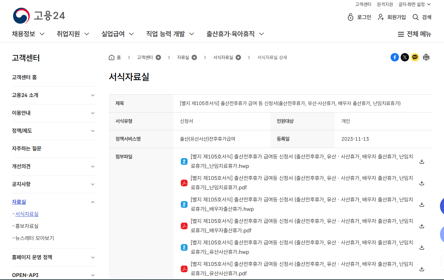Go home via the breadcrumb house icon
The height and width of the screenshot is (280, 444).
(111, 57)
